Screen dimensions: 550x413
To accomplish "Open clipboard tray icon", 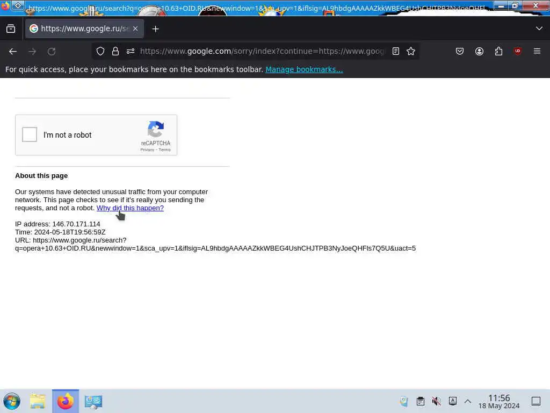I will click(x=420, y=401).
